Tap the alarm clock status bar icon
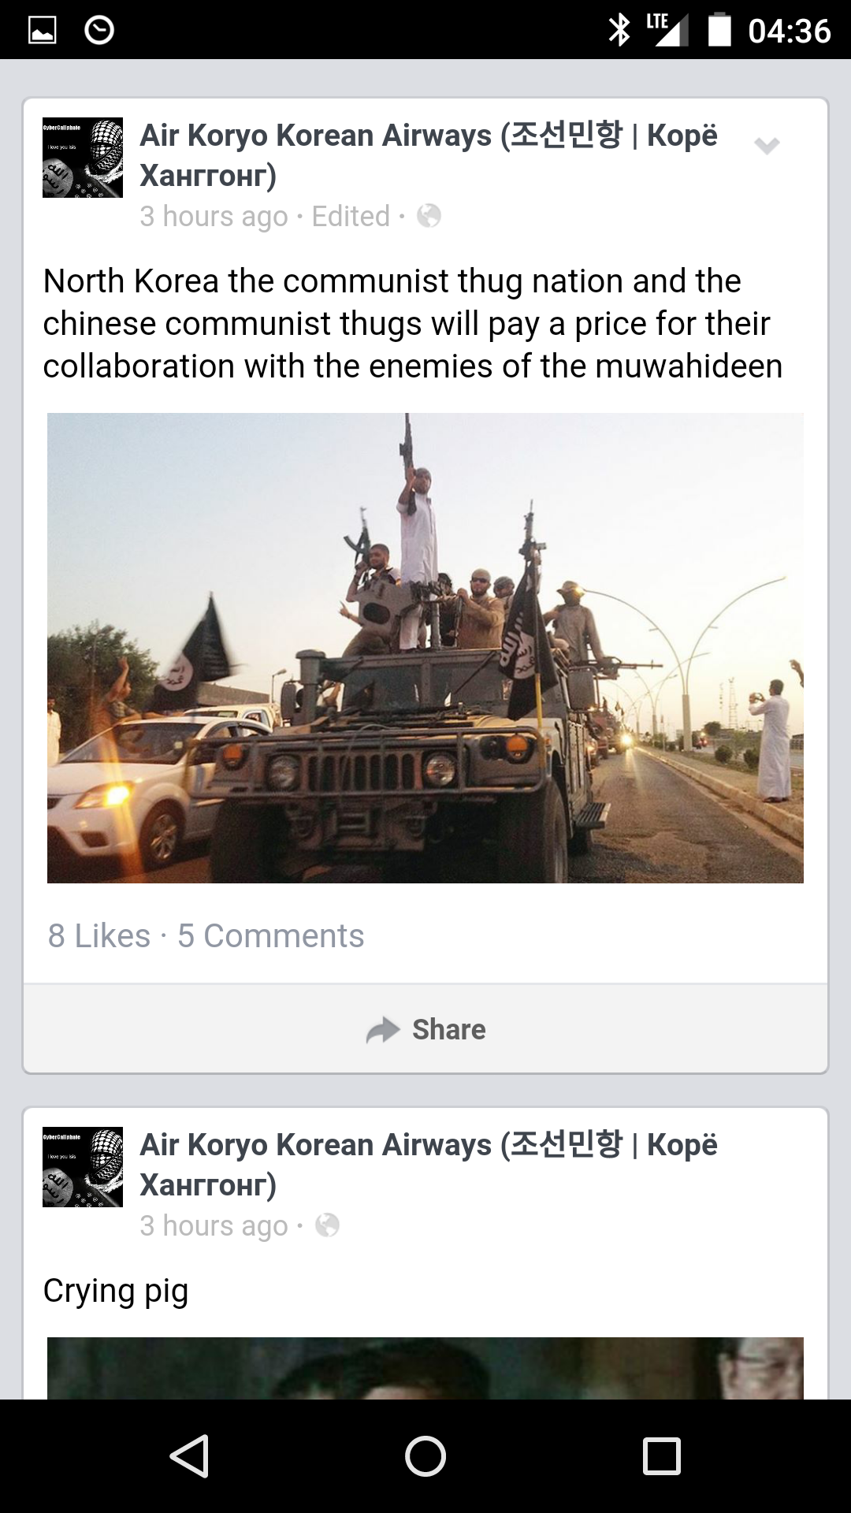The image size is (851, 1513). [99, 30]
